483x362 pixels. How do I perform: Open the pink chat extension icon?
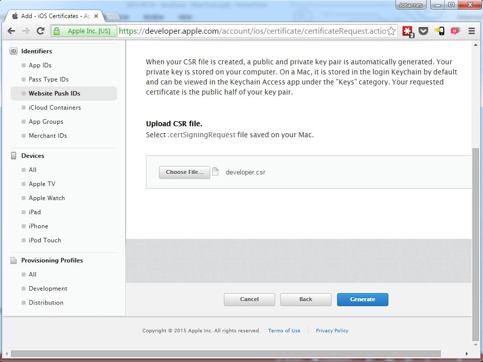(x=455, y=31)
